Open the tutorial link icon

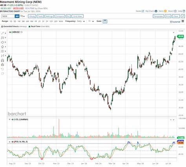(x=171, y=22)
